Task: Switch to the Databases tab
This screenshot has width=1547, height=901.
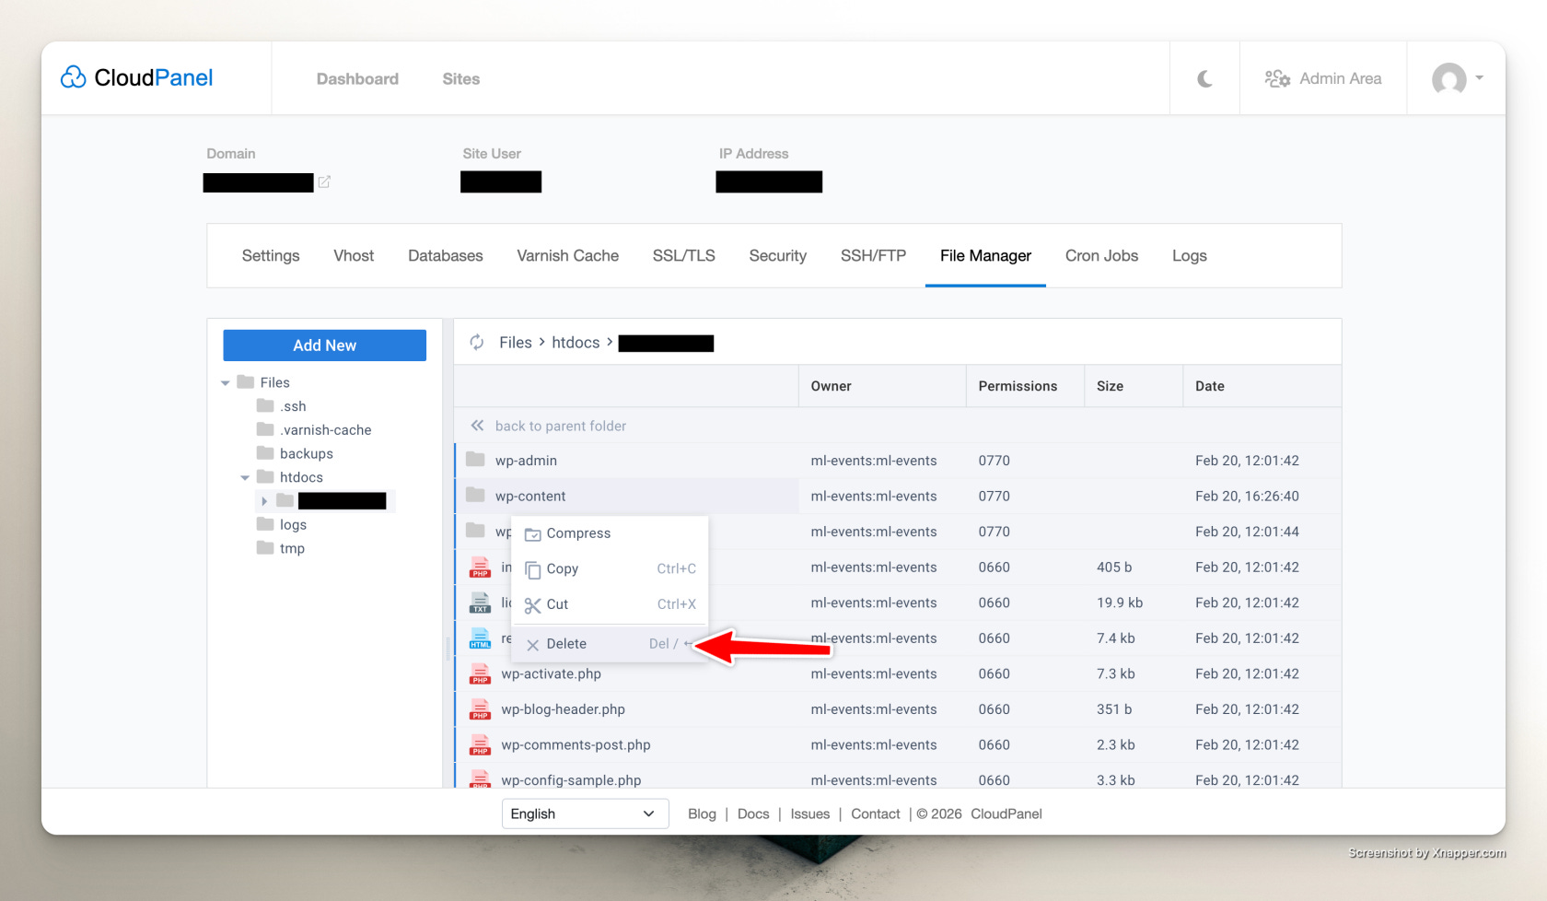Action: (x=446, y=256)
